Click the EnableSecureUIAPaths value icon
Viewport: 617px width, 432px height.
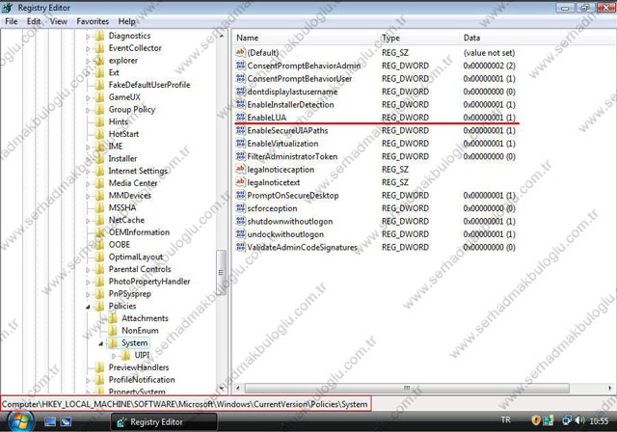[x=240, y=130]
